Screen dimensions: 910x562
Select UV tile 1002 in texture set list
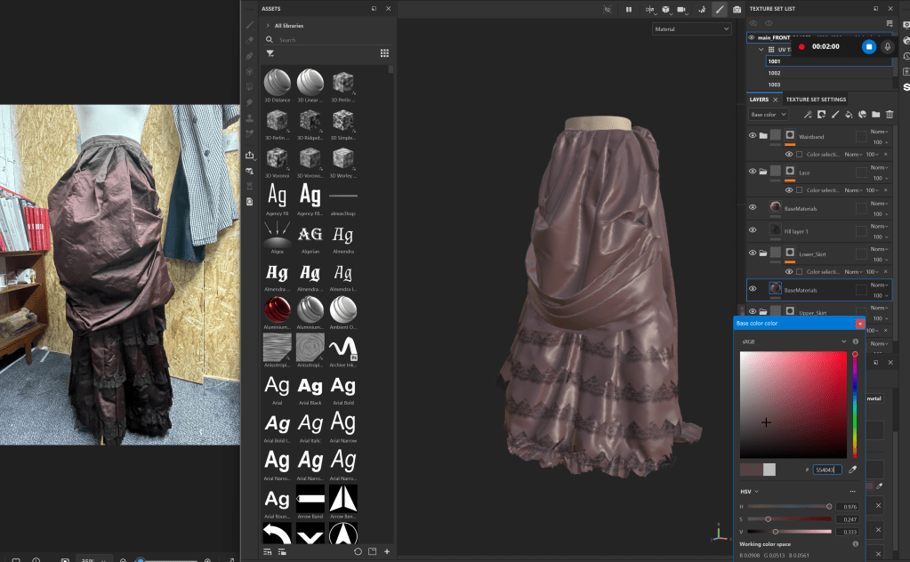[x=775, y=73]
